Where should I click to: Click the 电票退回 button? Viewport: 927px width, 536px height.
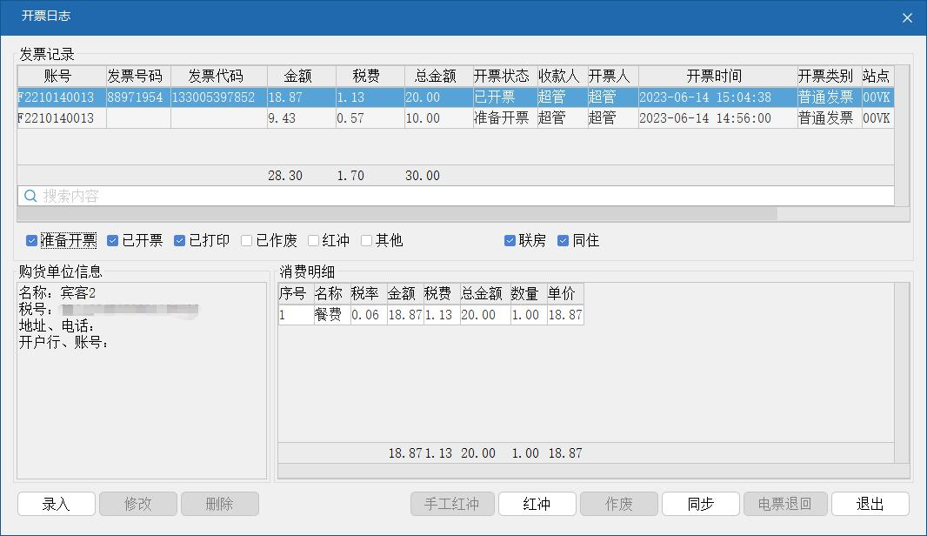coord(785,504)
